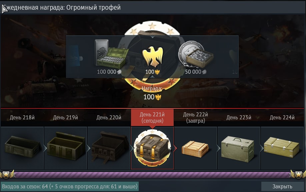Click the left winged star badge
The image size is (306, 192).
[x=7, y=174]
